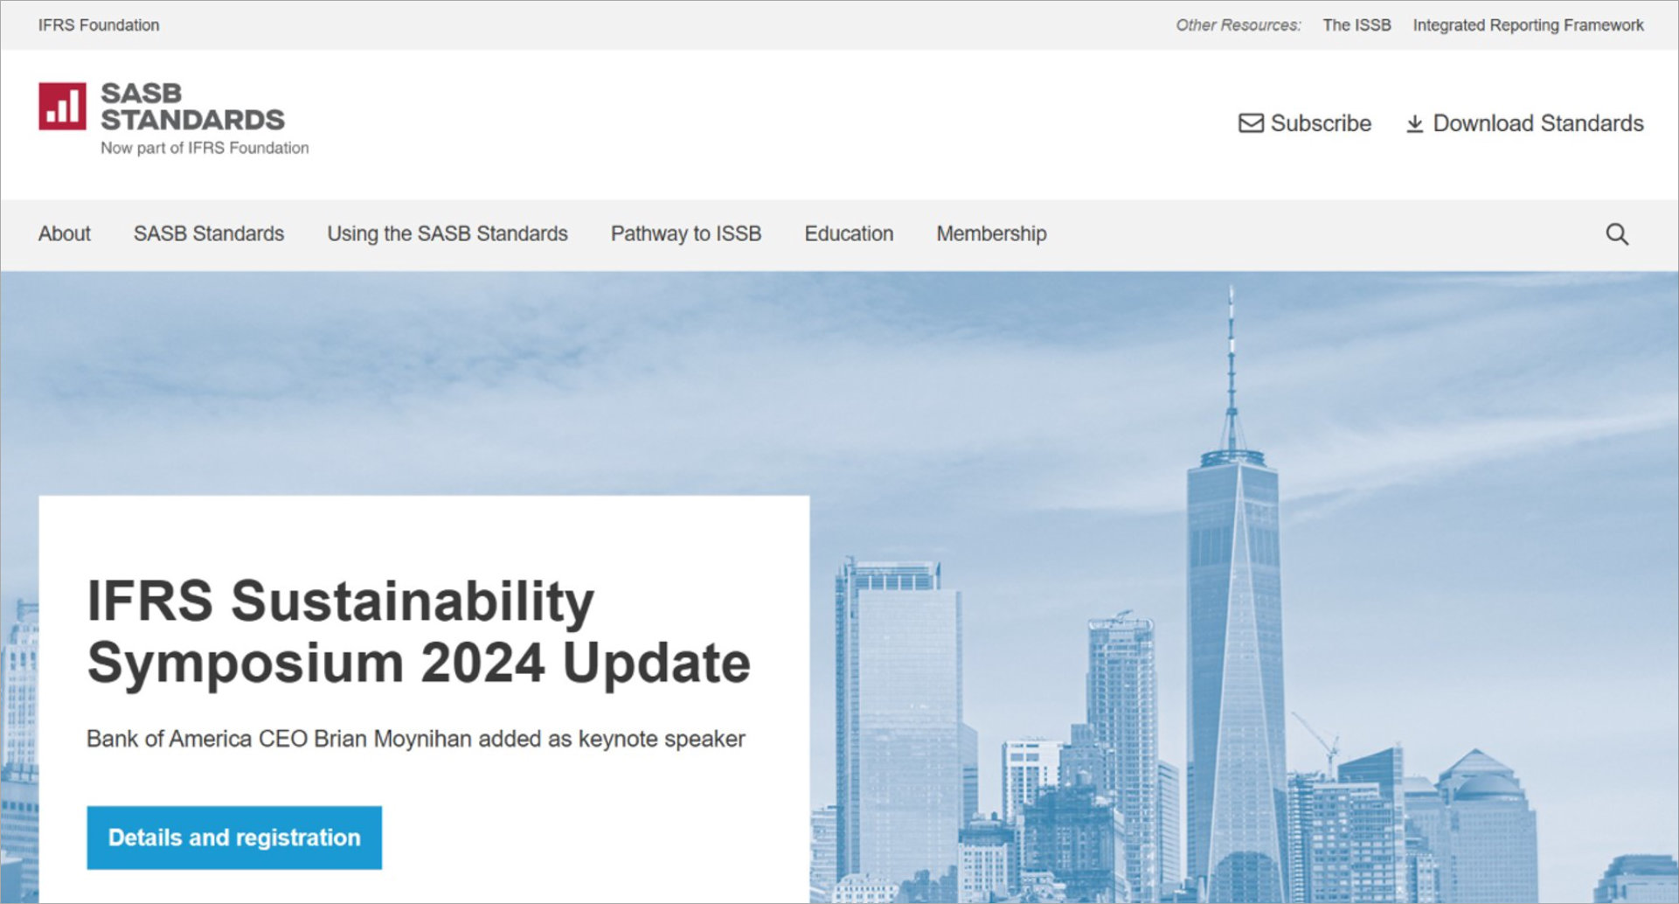Go to Pathway to ISSB menu
This screenshot has height=904, width=1679.
(x=686, y=233)
